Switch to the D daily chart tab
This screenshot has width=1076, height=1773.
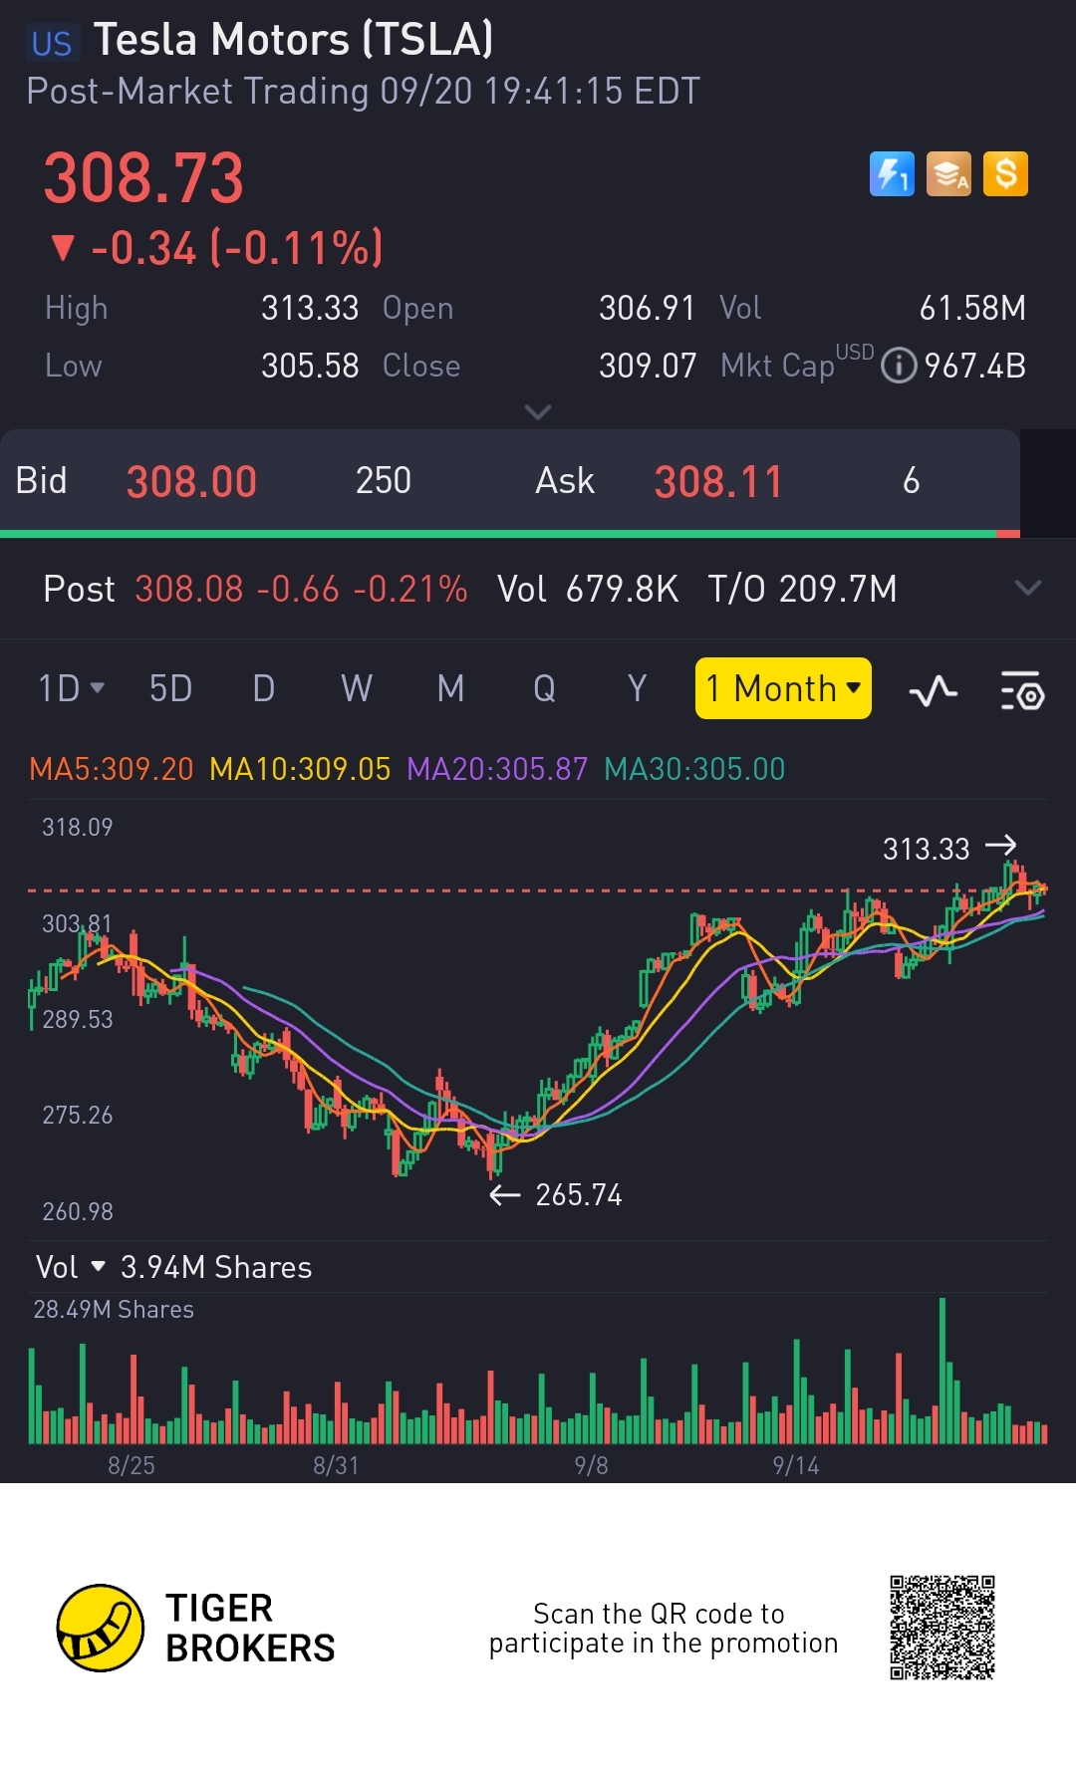click(x=263, y=688)
